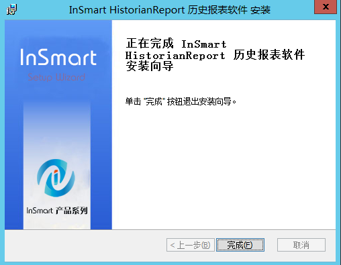Viewport: 341px width, 265px height.
Task: Click the 完成(F) finish button
Action: [240, 245]
